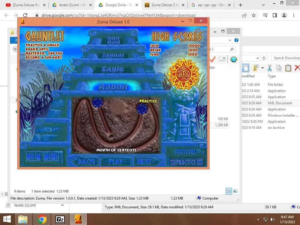Click the Copy icon in toolbar
The height and width of the screenshot is (225, 300).
tap(279, 68)
